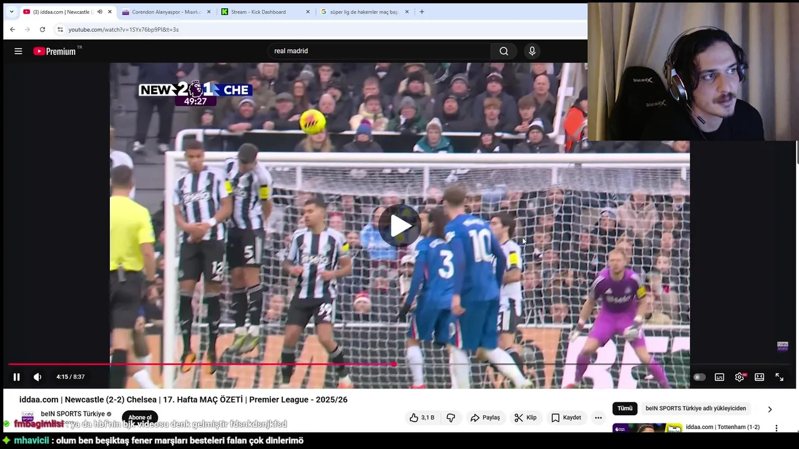This screenshot has width=799, height=449.
Task: Close the süper lig Google tab
Action: click(x=407, y=12)
